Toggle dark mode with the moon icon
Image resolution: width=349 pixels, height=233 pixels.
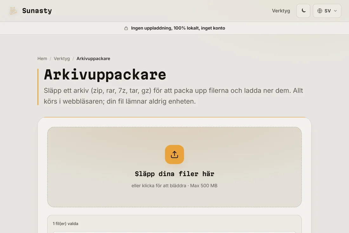pyautogui.click(x=303, y=11)
